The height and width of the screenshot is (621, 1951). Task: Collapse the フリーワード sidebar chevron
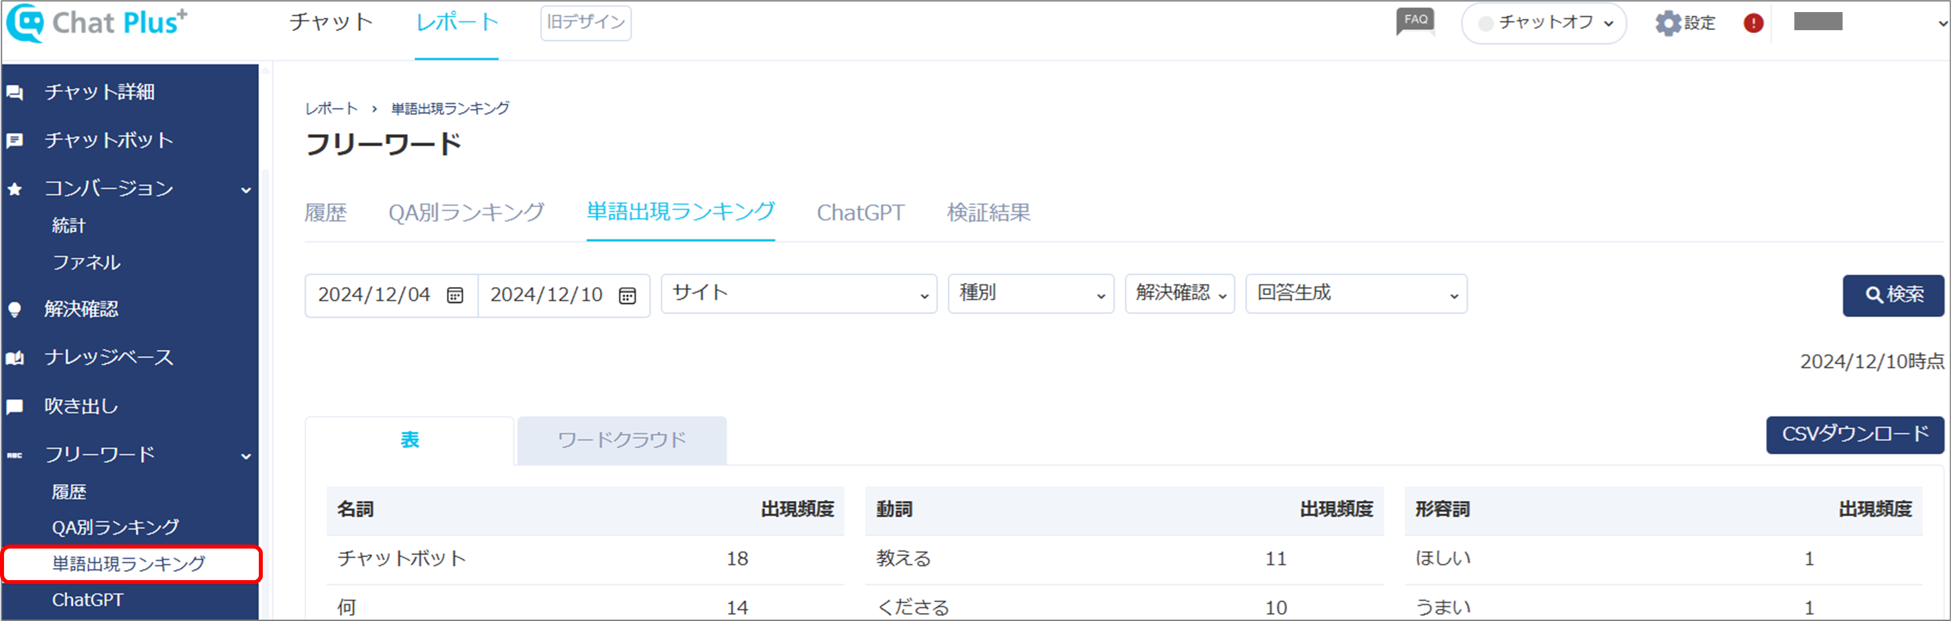click(245, 456)
